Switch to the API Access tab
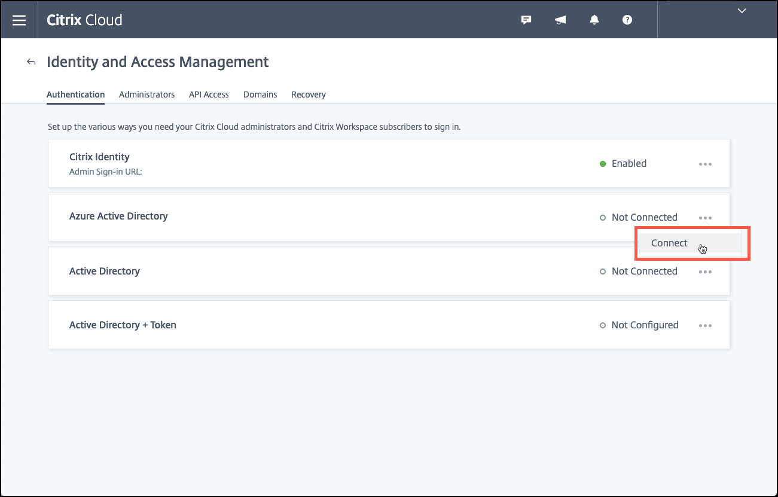Viewport: 778px width, 497px height. pos(209,94)
